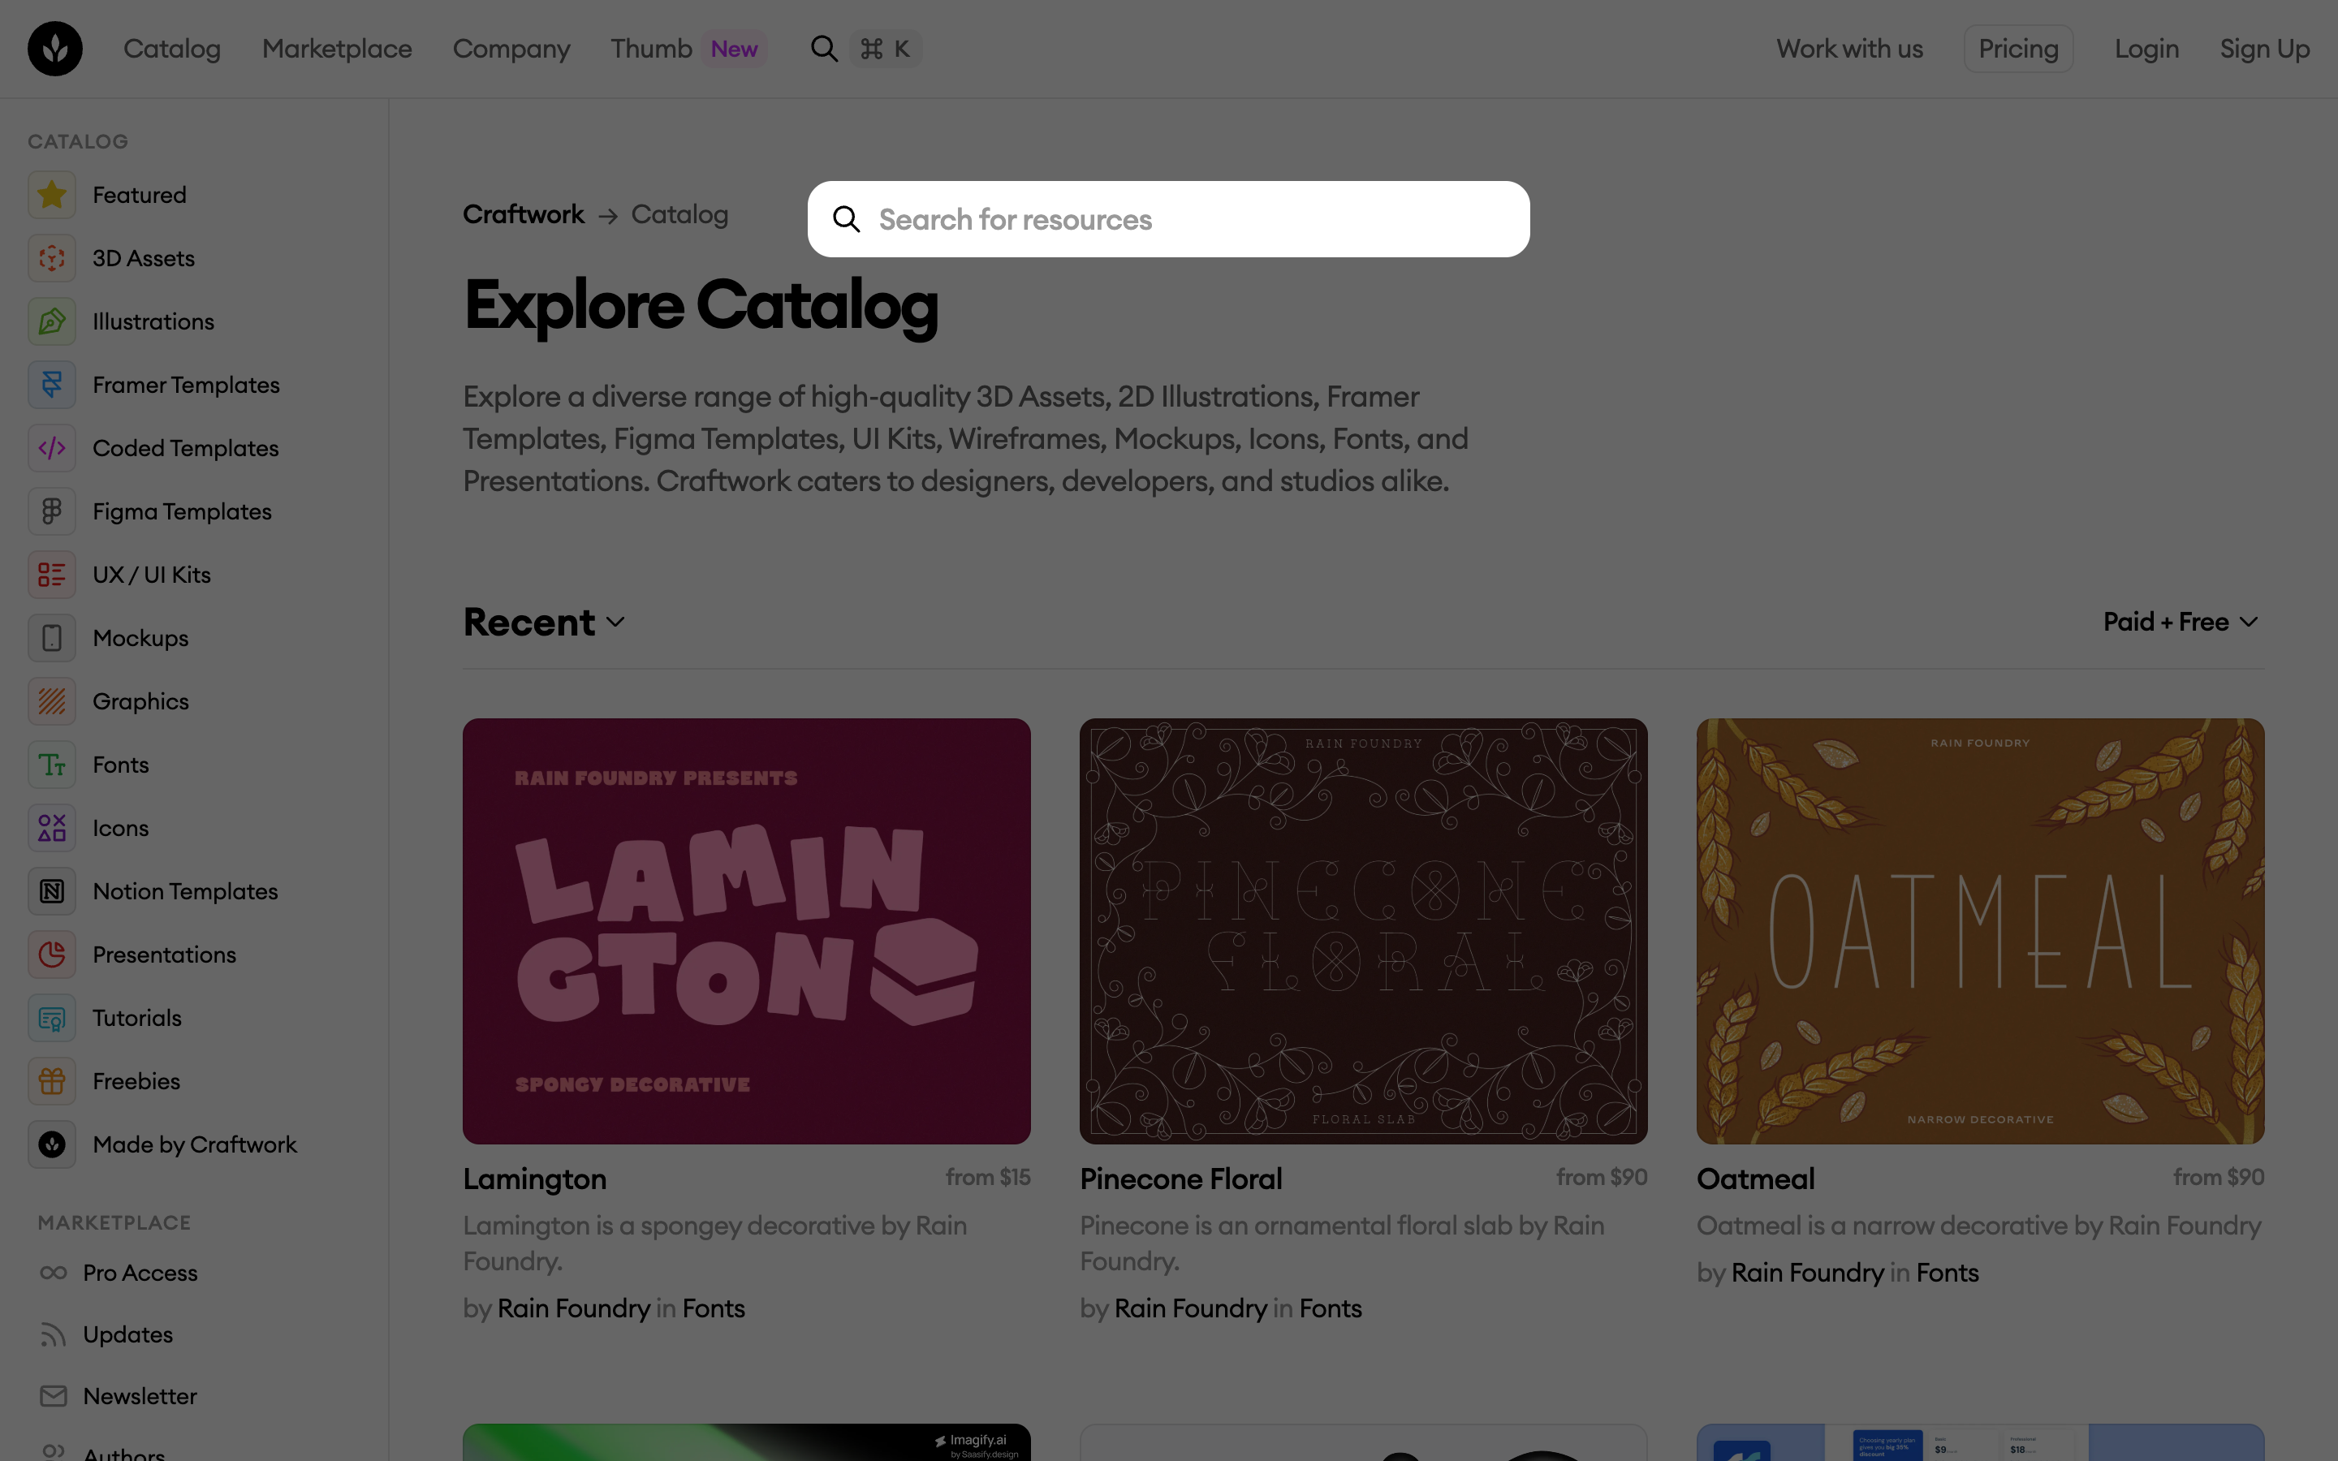This screenshot has height=1461, width=2338.
Task: Click the search magnifier in the navbar
Action: click(x=824, y=47)
